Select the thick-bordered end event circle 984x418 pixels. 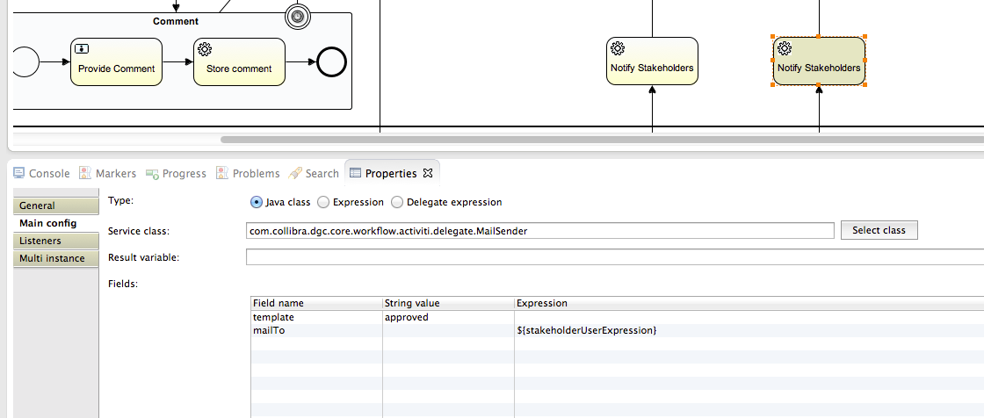click(332, 62)
